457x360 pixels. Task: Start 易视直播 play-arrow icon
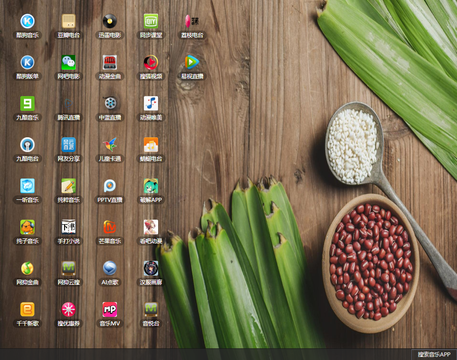192,63
